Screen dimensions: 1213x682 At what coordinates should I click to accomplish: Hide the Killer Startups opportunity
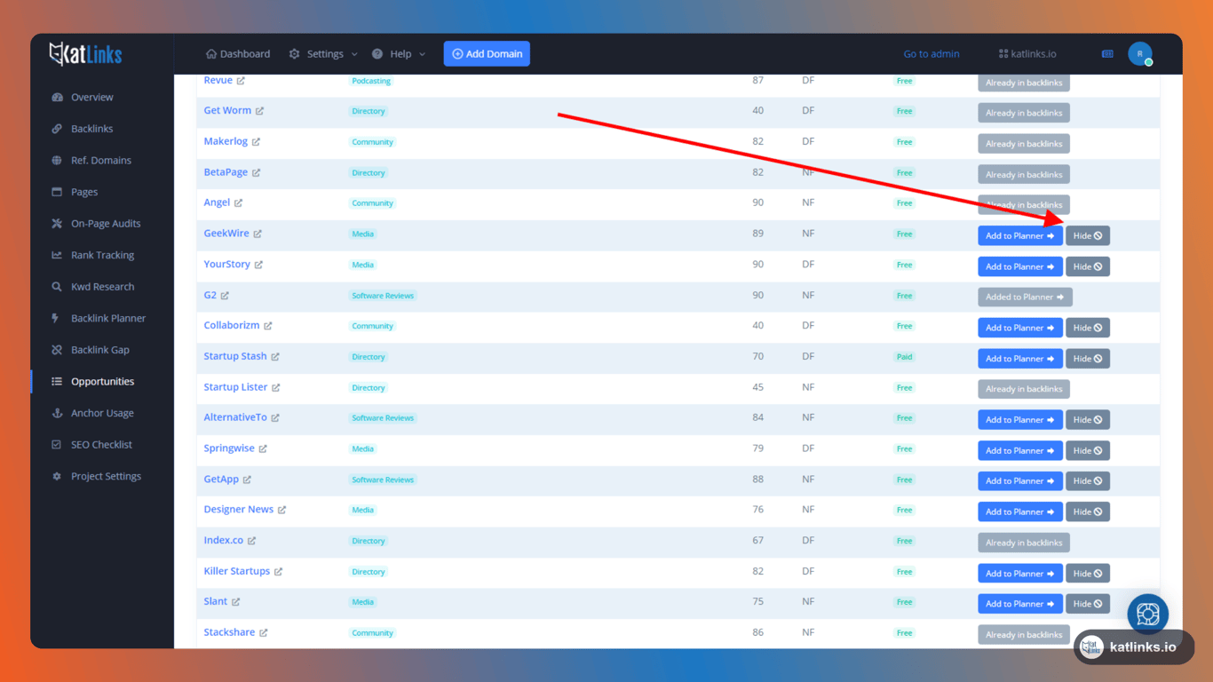coord(1088,574)
